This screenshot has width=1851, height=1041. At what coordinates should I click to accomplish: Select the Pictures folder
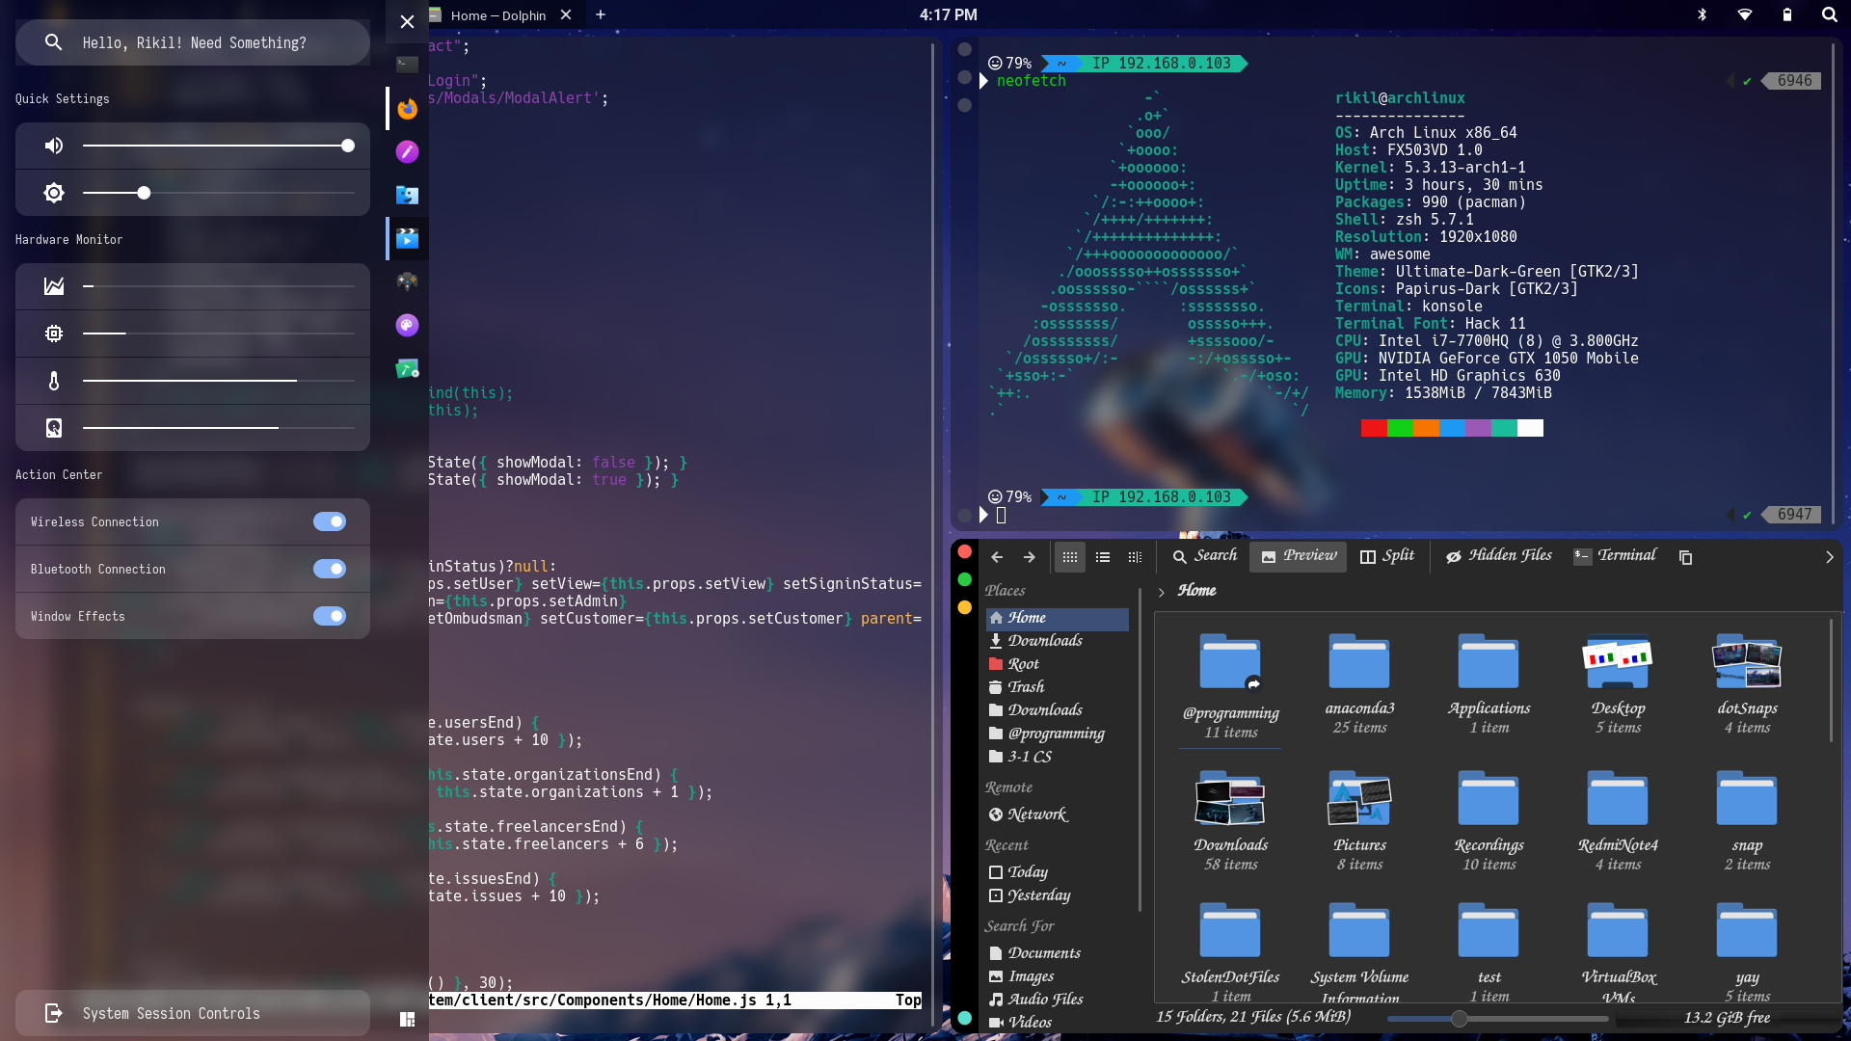(x=1359, y=820)
